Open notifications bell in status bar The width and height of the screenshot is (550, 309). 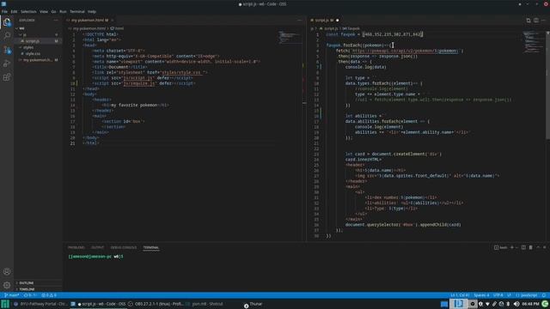(544, 295)
